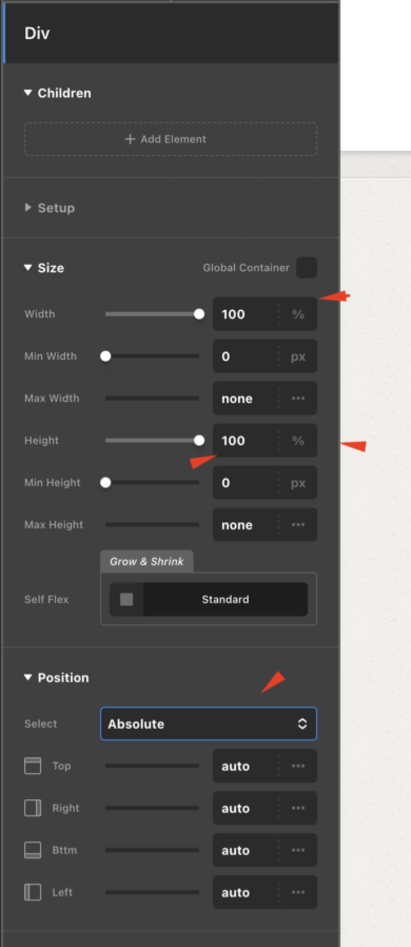Viewport: 411px width, 947px height.
Task: Collapse the Children section
Action: (28, 93)
